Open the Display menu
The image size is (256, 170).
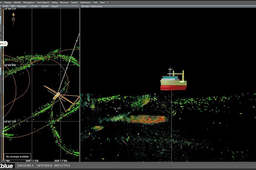pos(8,2)
